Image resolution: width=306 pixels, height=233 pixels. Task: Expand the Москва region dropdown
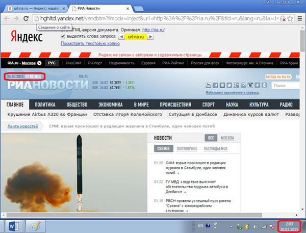coord(39,63)
